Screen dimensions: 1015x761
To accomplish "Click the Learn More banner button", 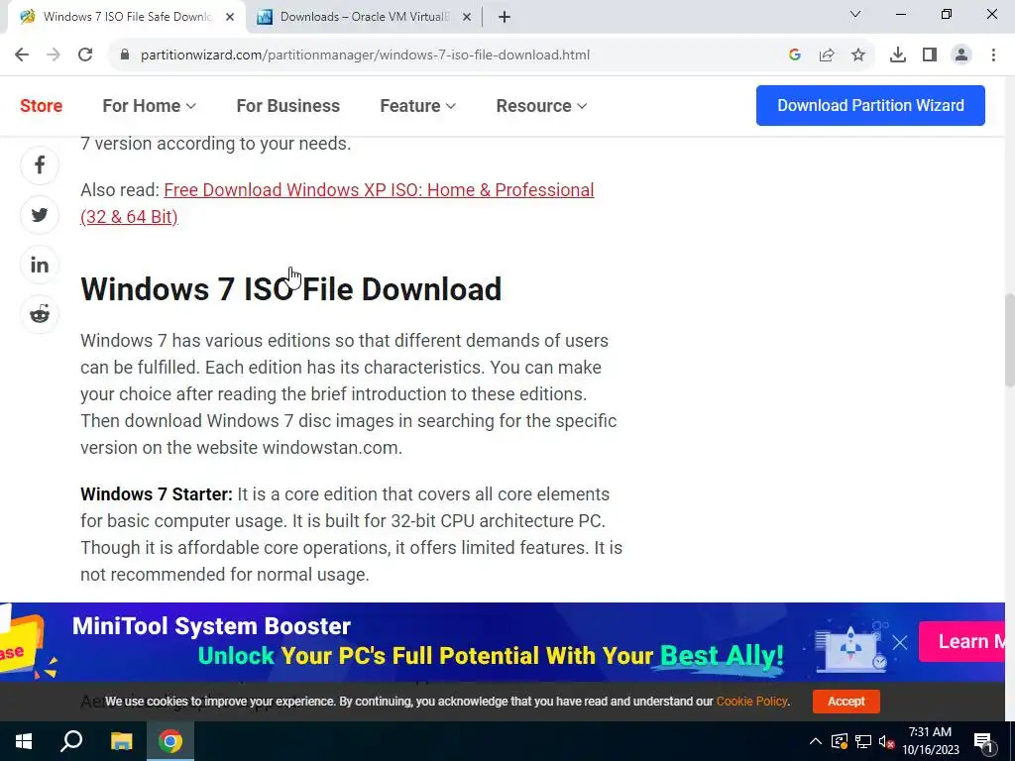I will click(x=961, y=641).
